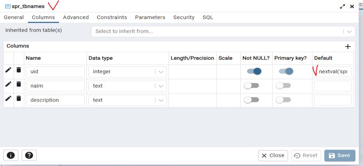Open the naim data type dropdown
363x166 pixels.
click(161, 86)
